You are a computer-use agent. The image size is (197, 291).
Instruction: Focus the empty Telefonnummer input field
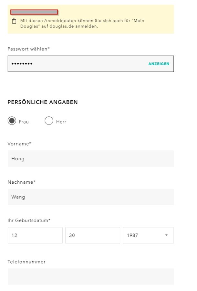pos(91,276)
